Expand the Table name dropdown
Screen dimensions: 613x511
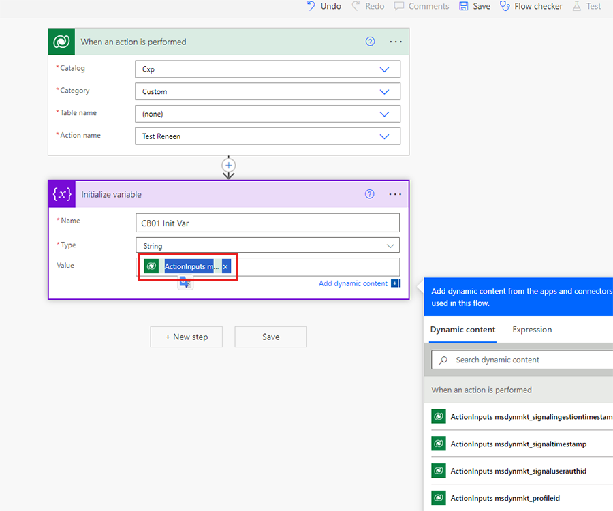[384, 114]
